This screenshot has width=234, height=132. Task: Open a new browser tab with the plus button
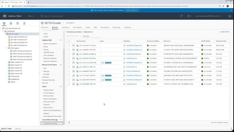click(x=29, y=2)
